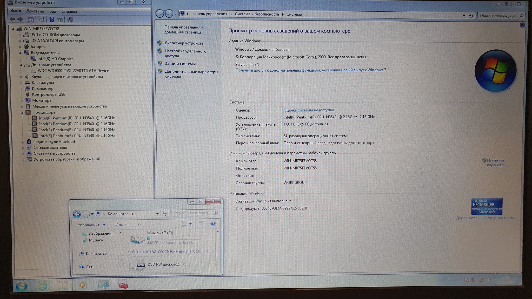This screenshot has width=532, height=299.
Task: Click the Защита системы link
Action: [180, 64]
